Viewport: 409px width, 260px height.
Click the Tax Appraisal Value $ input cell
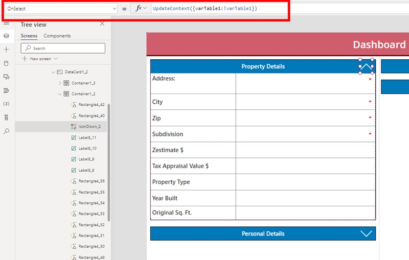pyautogui.click(x=305, y=166)
